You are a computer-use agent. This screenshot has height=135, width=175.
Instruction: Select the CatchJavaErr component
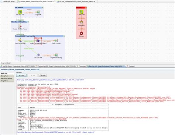(81, 12)
